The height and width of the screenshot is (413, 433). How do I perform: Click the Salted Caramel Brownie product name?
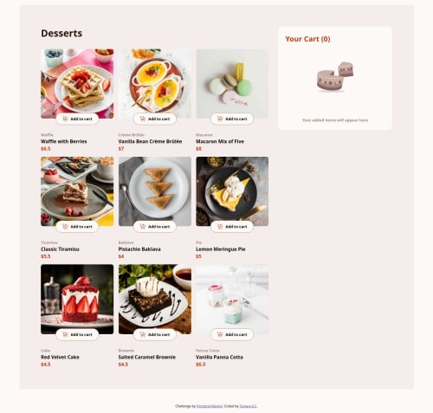tap(147, 357)
